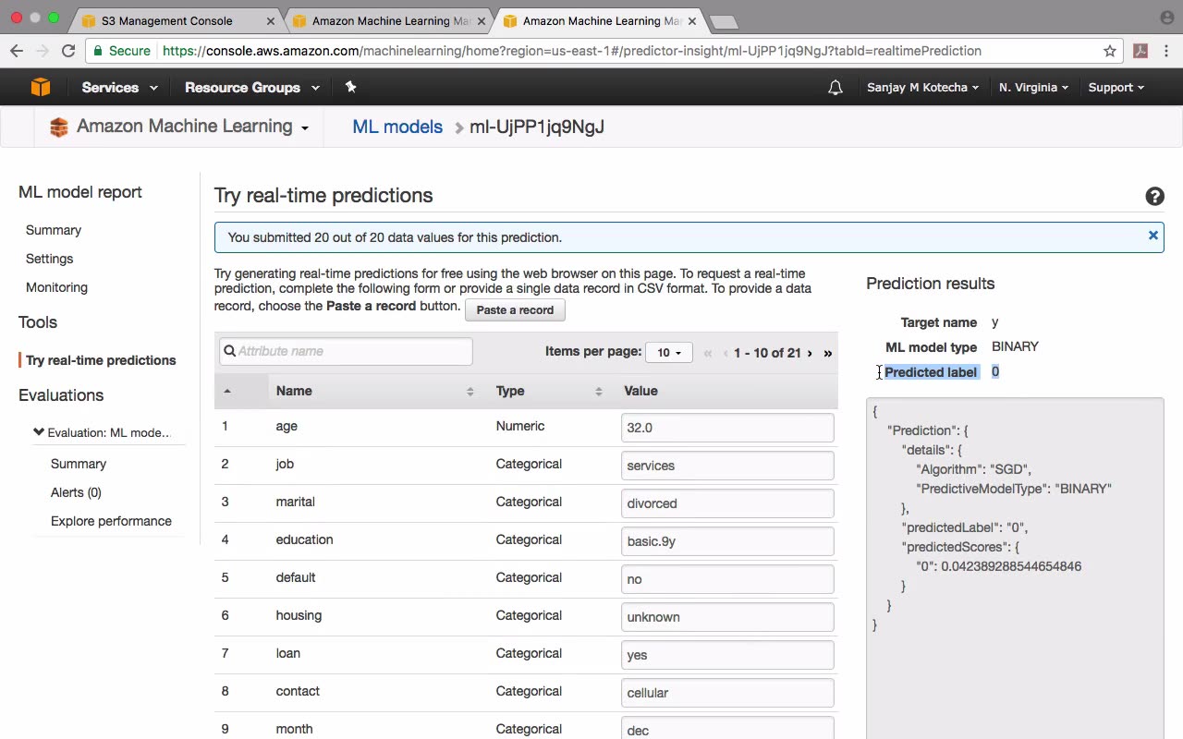Image resolution: width=1183 pixels, height=739 pixels.
Task: Click the Amazon Machine Learning logo icon
Action: click(59, 127)
